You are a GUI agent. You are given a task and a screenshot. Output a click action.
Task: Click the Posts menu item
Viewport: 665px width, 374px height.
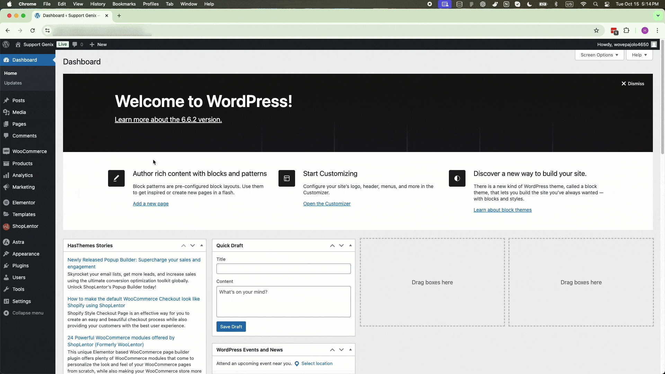(x=18, y=100)
